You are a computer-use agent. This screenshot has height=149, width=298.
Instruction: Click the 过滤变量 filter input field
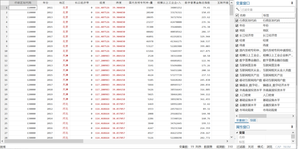pyautogui.click(x=267, y=9)
